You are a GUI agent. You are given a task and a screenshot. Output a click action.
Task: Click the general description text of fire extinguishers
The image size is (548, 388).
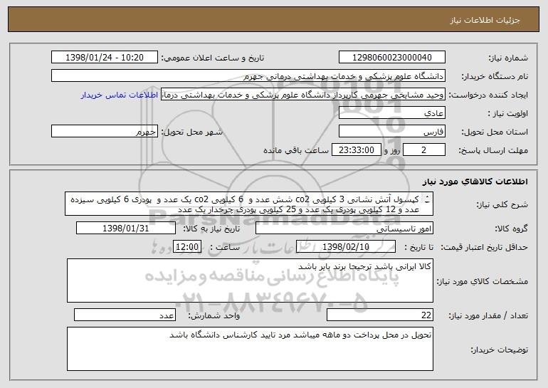[x=249, y=204]
